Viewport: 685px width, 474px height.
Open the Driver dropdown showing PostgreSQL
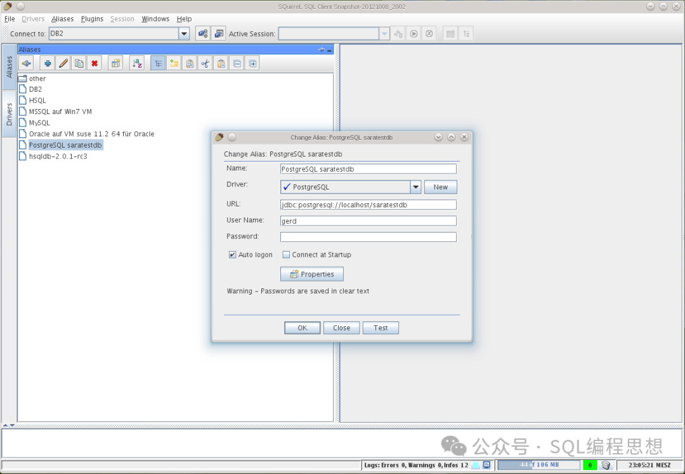(415, 187)
